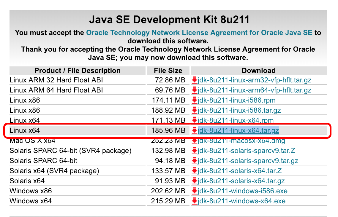This screenshot has width=338, height=217.
Task: Download jdk-8u211-linux-arm64-vfp-hflt.tar.gz
Action: 255,90
